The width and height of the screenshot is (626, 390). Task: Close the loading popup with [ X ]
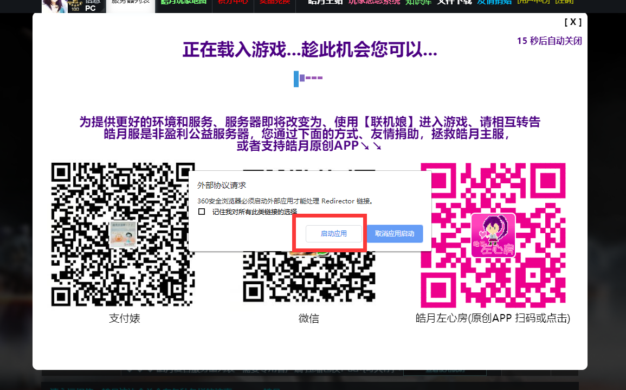tap(573, 22)
